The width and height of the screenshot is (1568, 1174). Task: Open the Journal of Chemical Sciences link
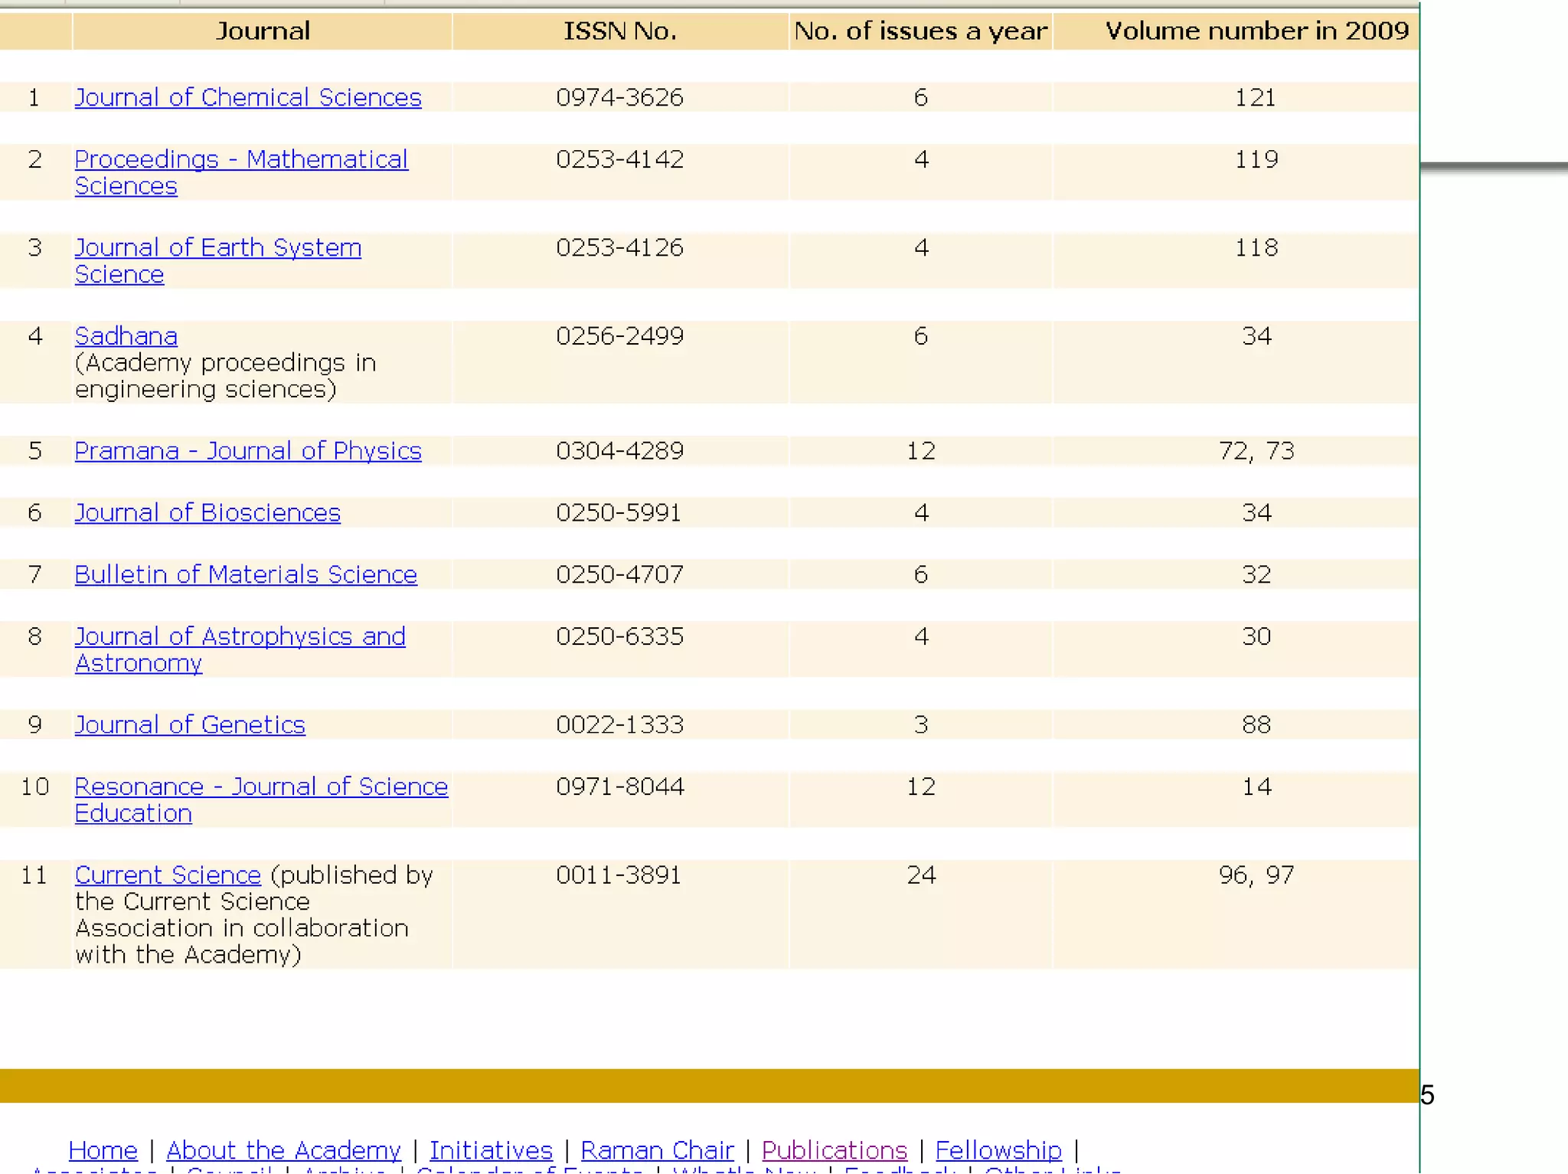(x=247, y=97)
